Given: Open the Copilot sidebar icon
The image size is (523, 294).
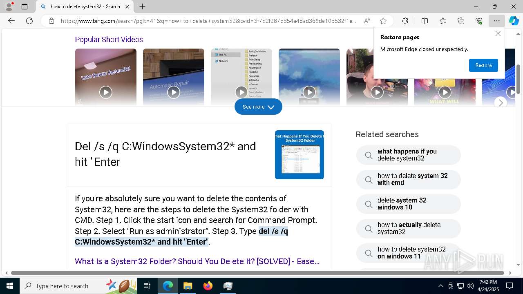Looking at the screenshot, I should click(514, 21).
